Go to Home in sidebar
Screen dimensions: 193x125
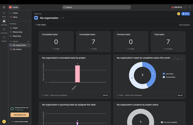pos(20,13)
